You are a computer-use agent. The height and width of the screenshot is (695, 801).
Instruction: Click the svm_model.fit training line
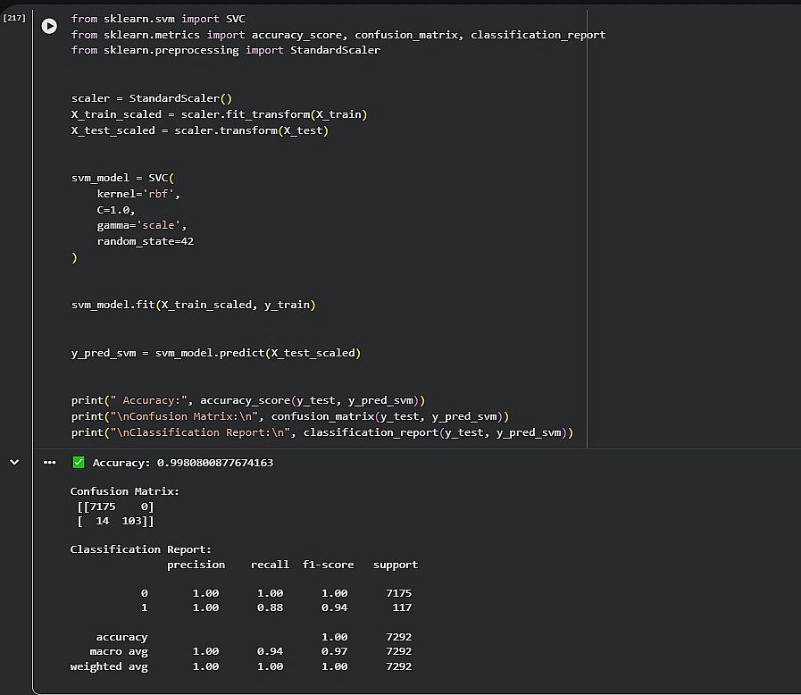coord(193,305)
